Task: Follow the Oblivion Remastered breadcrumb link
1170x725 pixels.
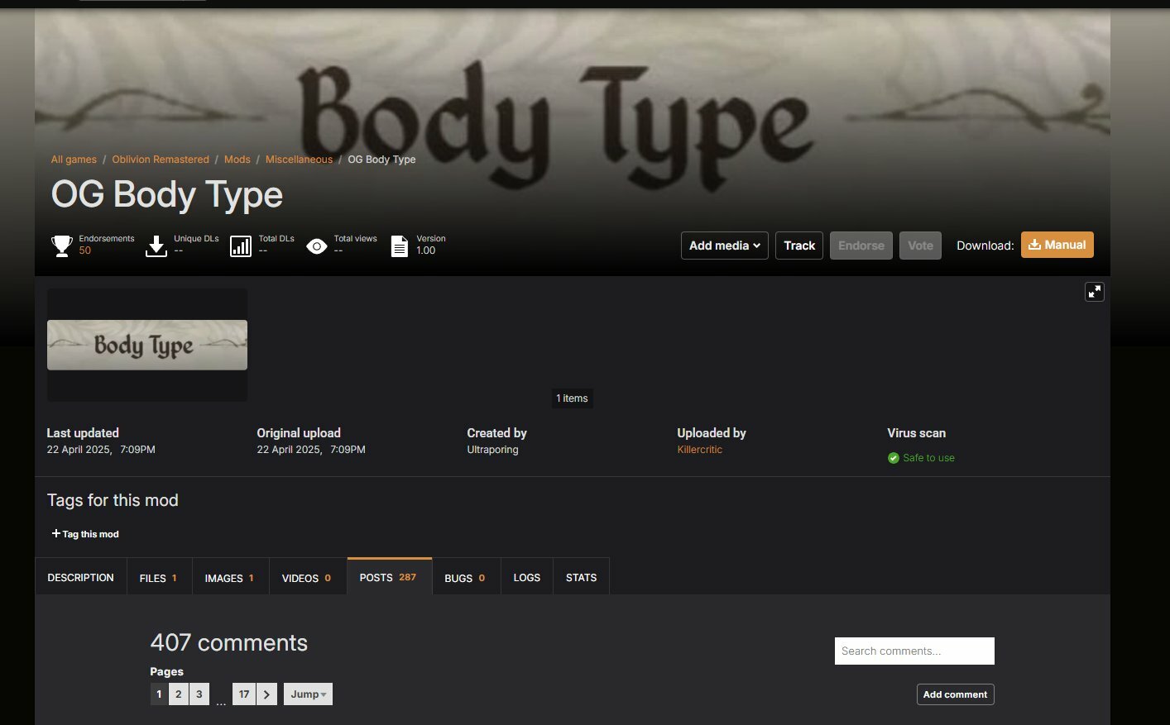Action: pos(161,160)
